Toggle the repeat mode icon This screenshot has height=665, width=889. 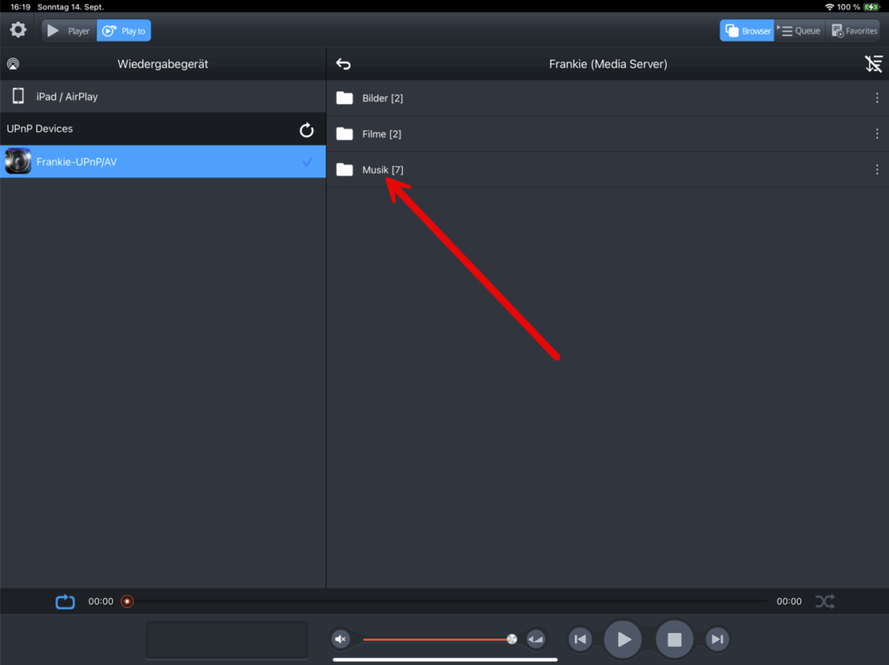click(x=65, y=601)
